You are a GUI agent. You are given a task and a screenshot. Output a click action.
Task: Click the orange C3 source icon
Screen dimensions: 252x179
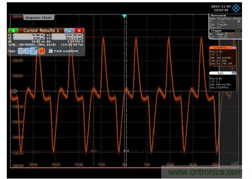(x=42, y=51)
